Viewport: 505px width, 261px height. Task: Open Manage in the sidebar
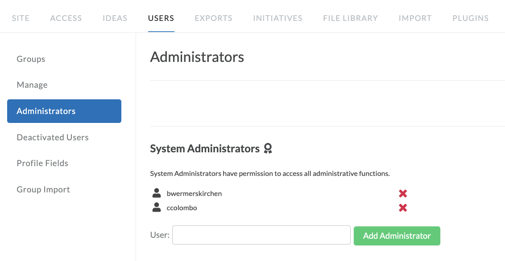[x=32, y=85]
